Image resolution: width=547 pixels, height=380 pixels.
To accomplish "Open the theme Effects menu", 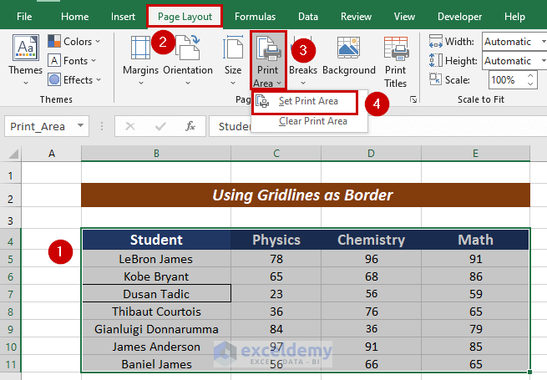I will [x=74, y=80].
